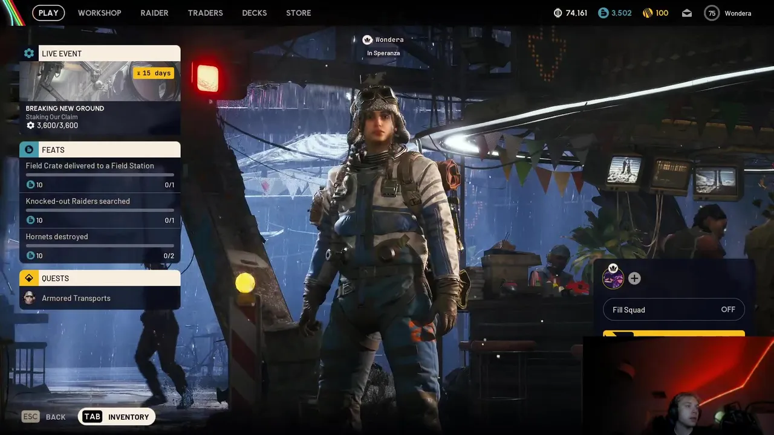The image size is (774, 435).
Task: Go to the TRADERS tab
Action: click(x=205, y=13)
